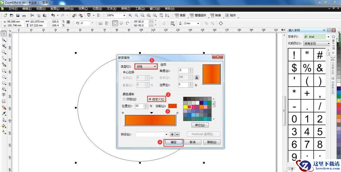Click the Undo arrow icon
Screen dimensions: 341x172
tap(53, 15)
